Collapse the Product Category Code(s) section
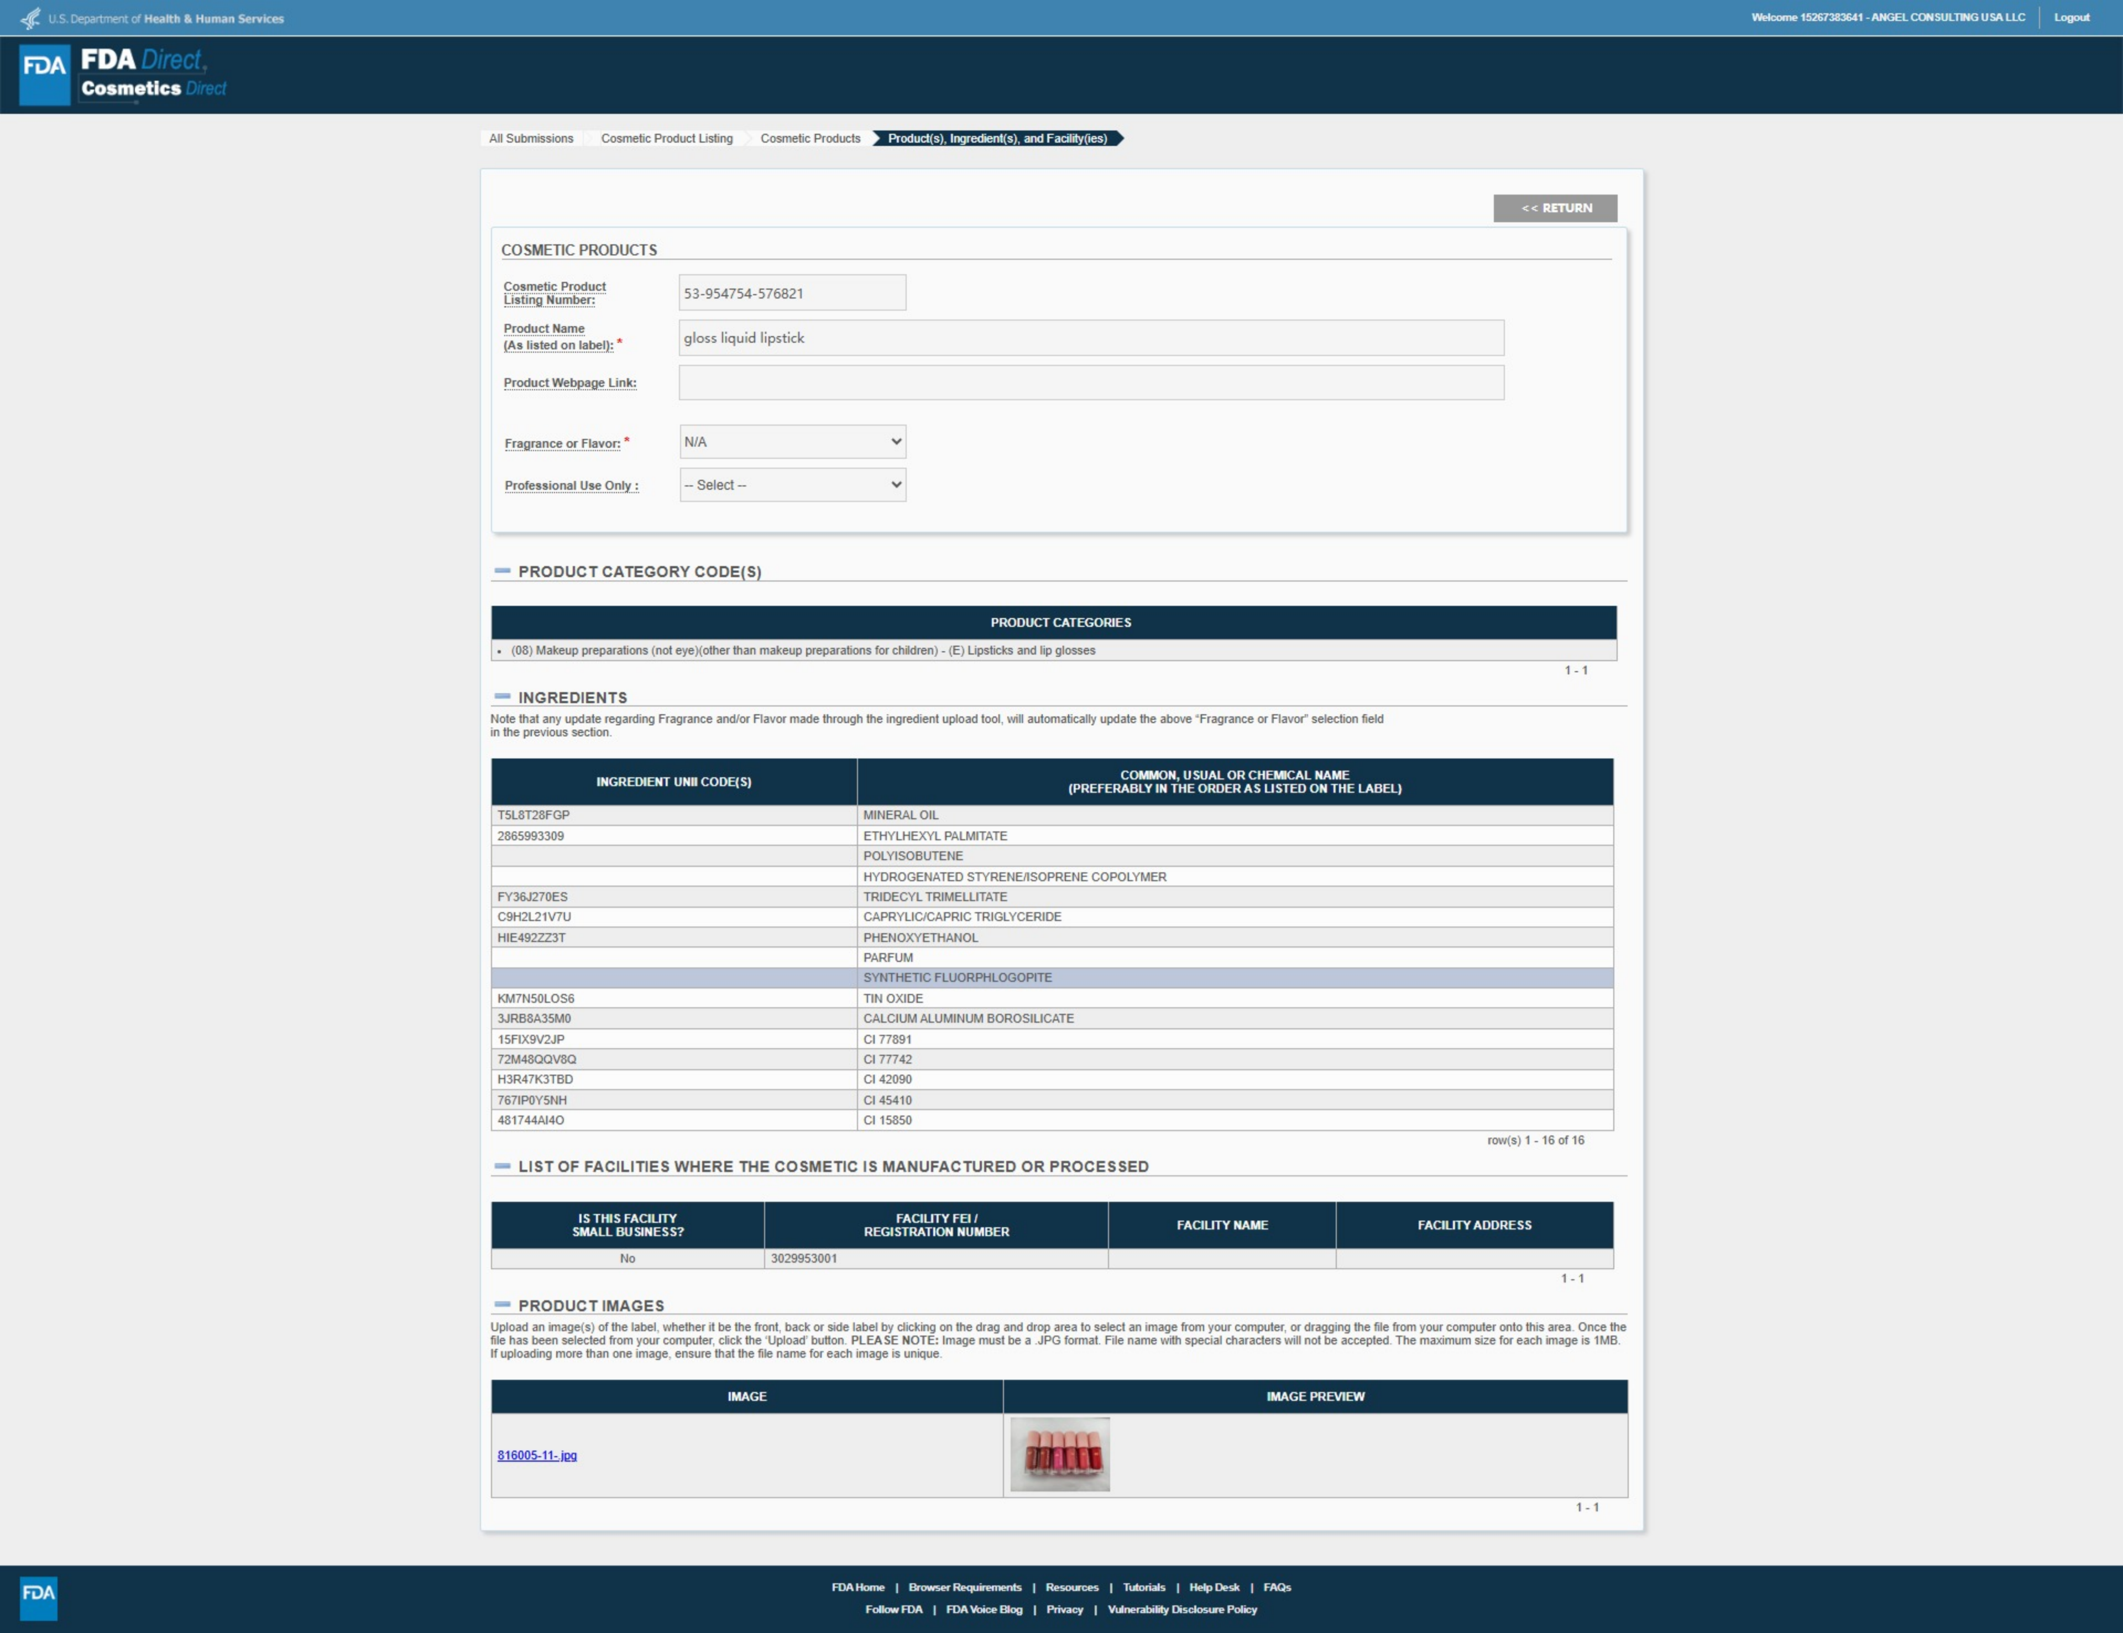 [503, 572]
